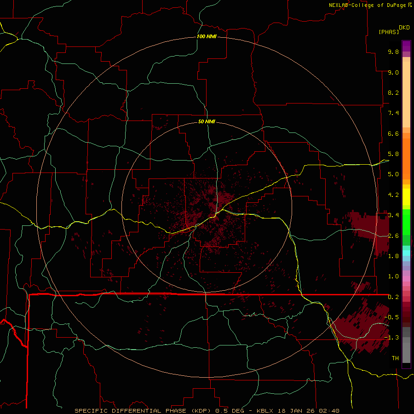The image size is (414, 414).
Task: Select the [PHAS] units label
Action: point(389,32)
